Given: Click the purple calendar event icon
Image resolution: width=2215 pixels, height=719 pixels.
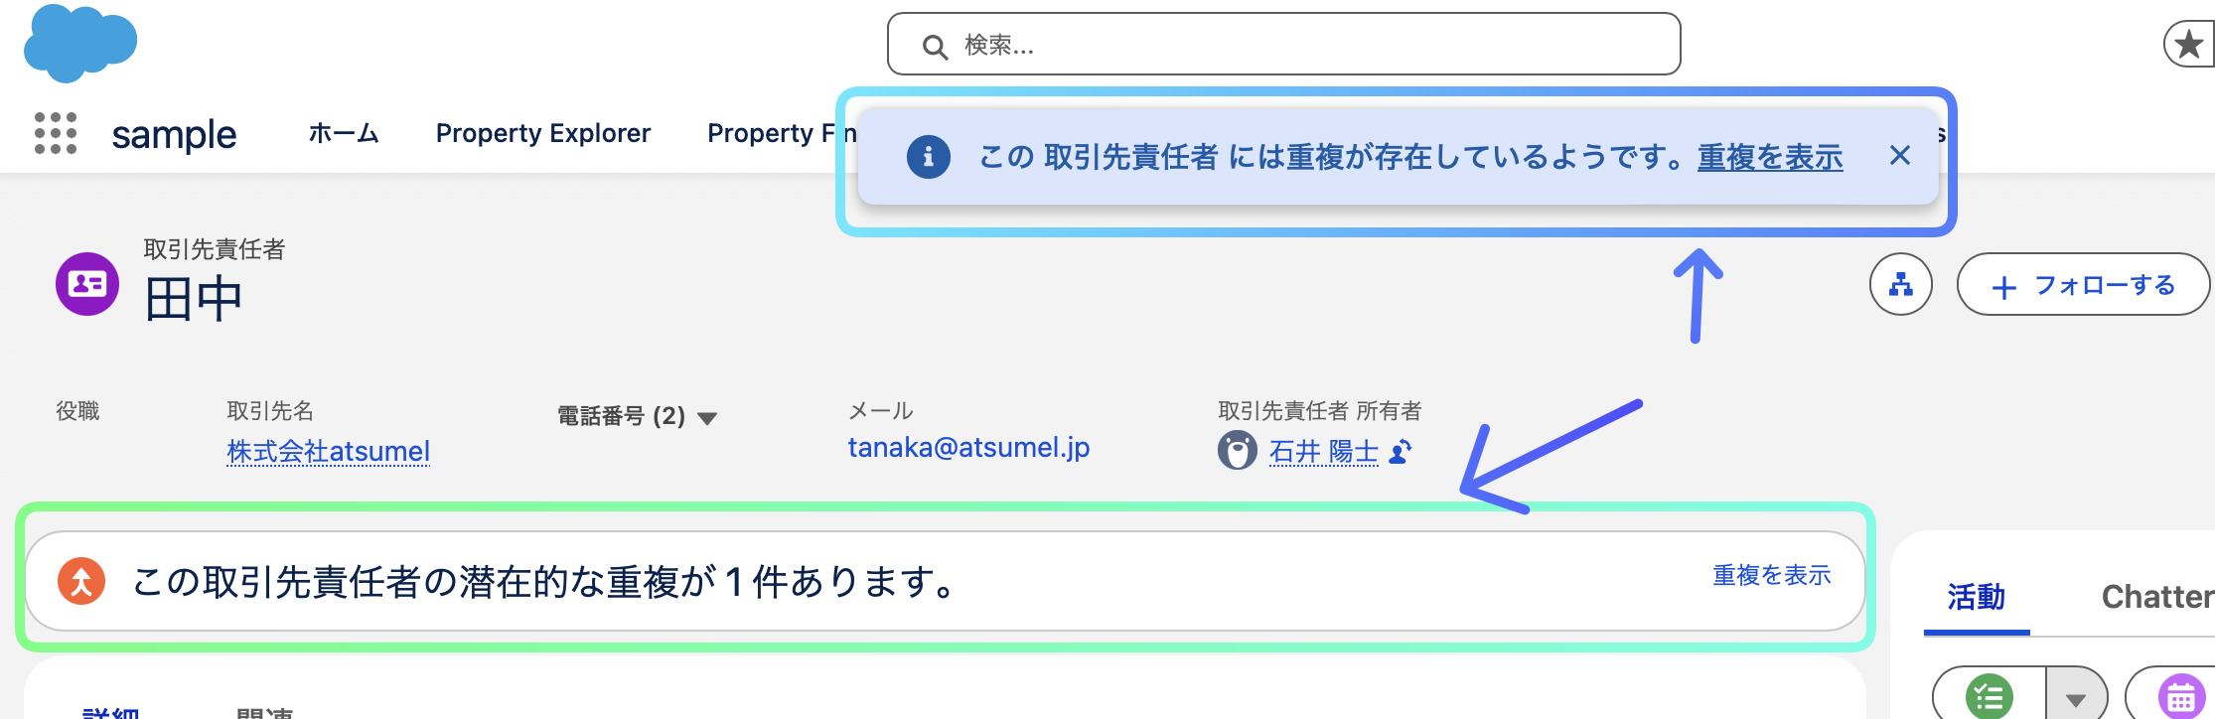Looking at the screenshot, I should pyautogui.click(x=2177, y=695).
